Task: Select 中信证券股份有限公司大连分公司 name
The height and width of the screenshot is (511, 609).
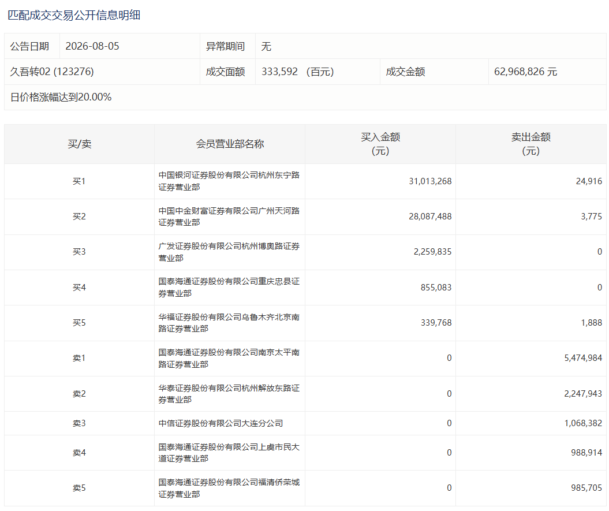Action: click(221, 423)
